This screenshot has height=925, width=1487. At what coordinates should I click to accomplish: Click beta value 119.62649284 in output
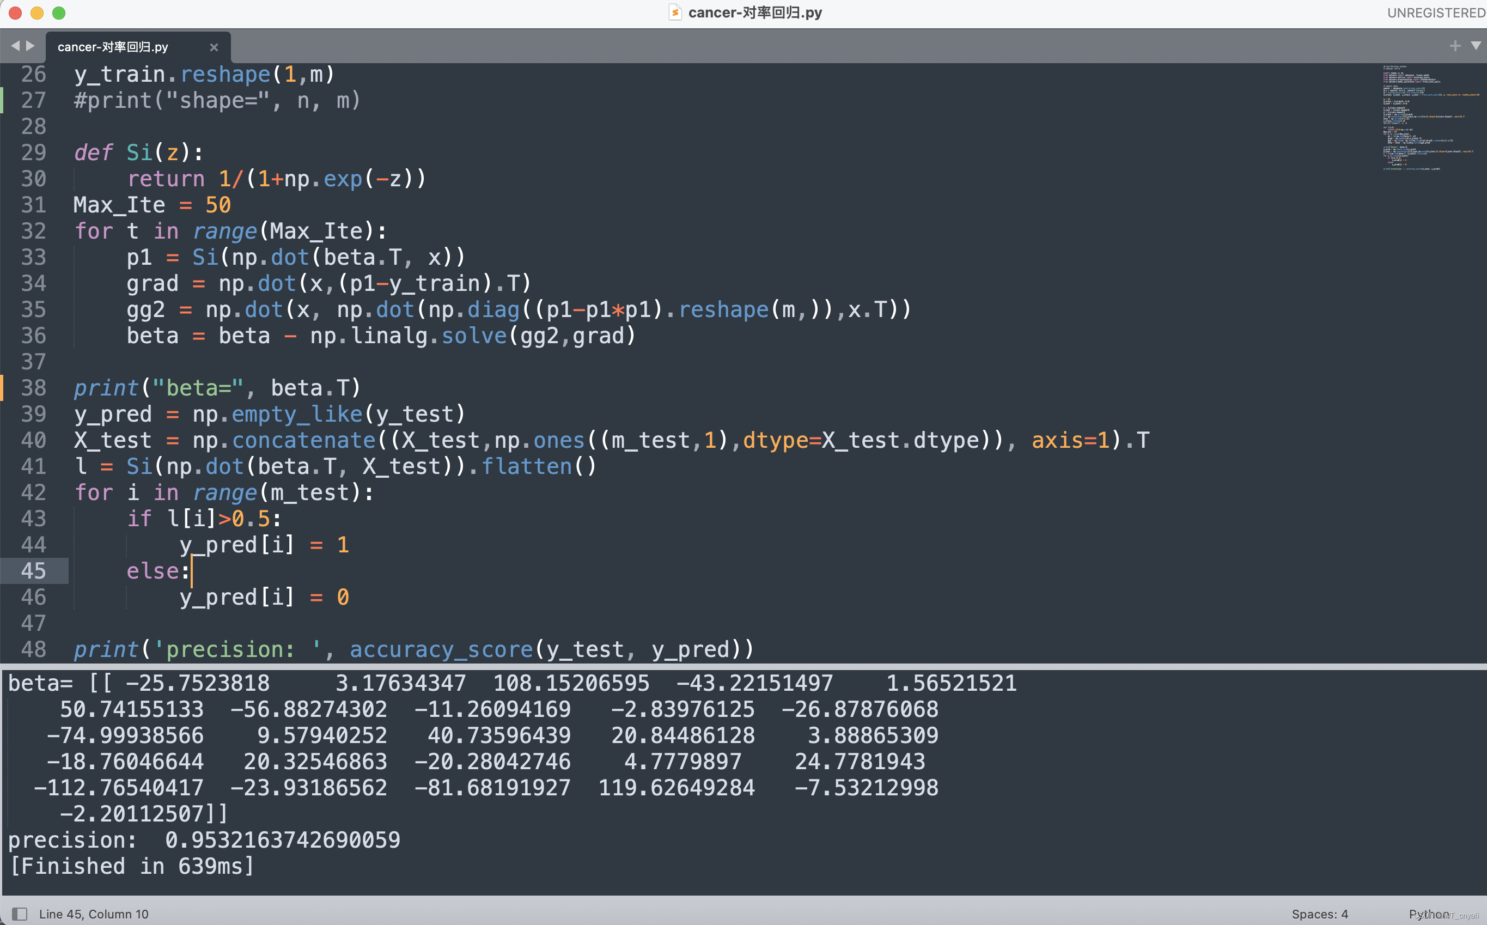pos(677,788)
